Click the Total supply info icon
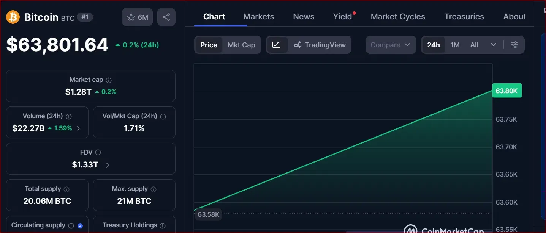 tap(66, 189)
